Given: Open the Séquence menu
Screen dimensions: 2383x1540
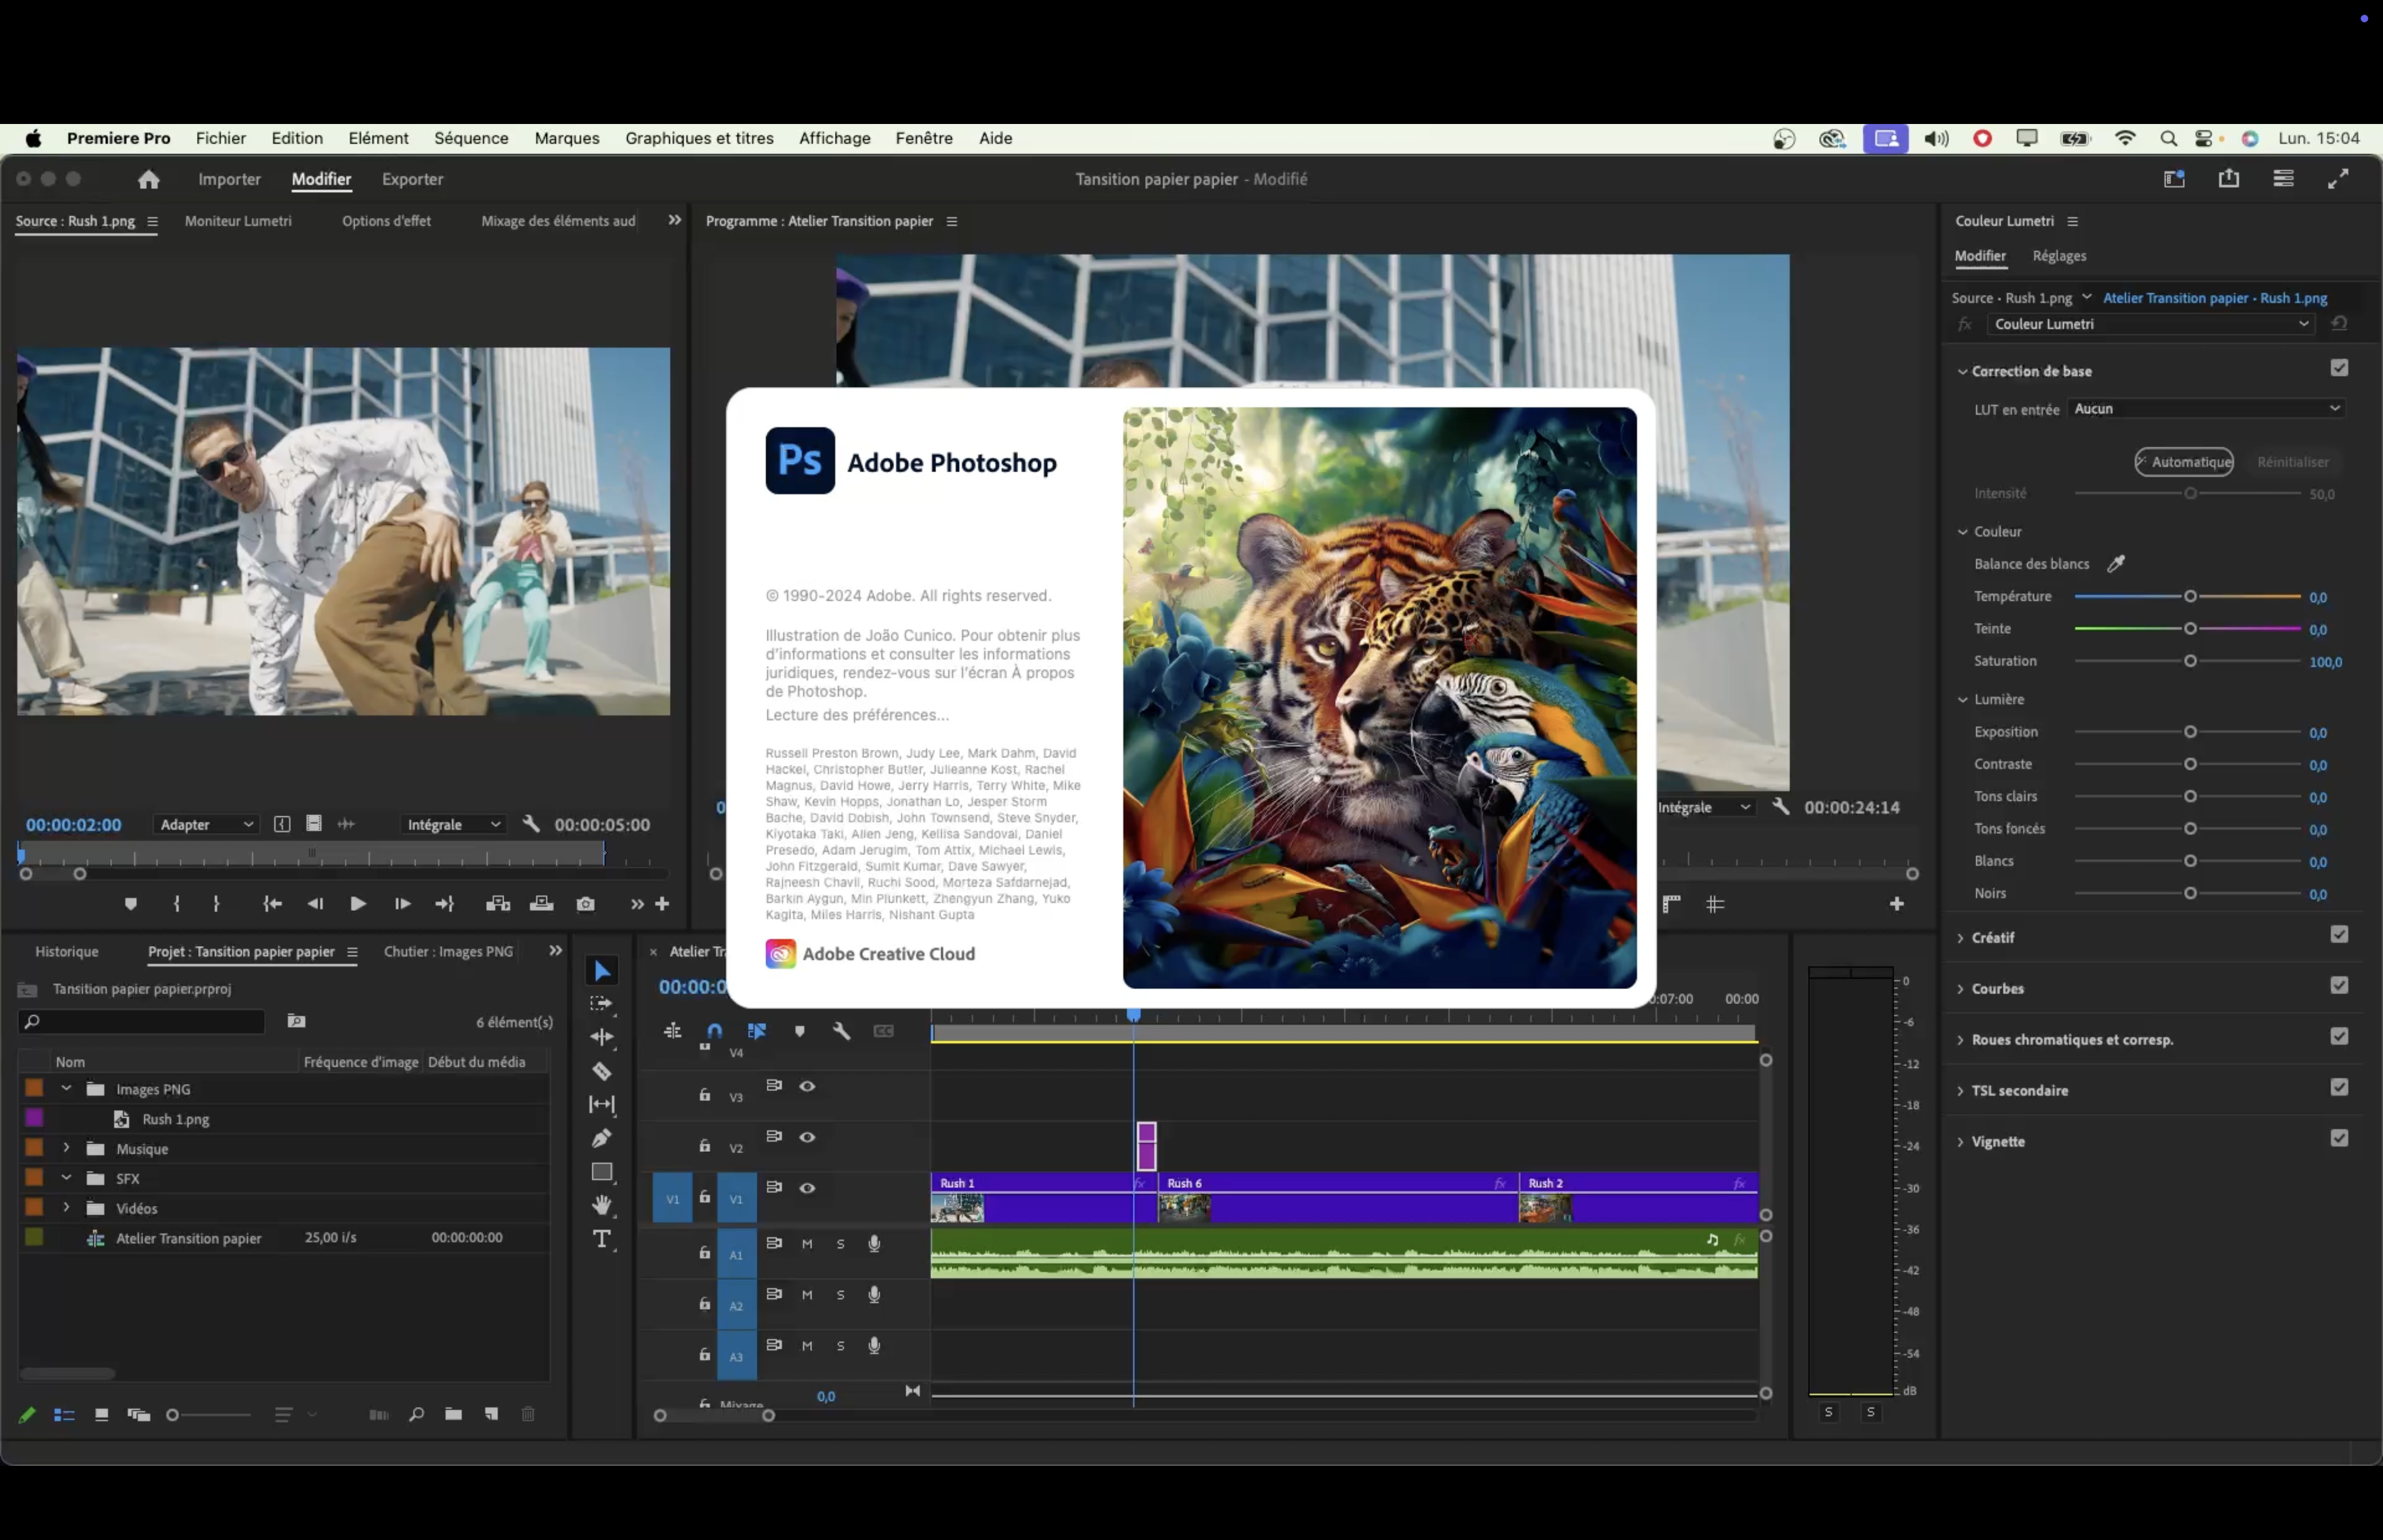Looking at the screenshot, I should [x=471, y=138].
